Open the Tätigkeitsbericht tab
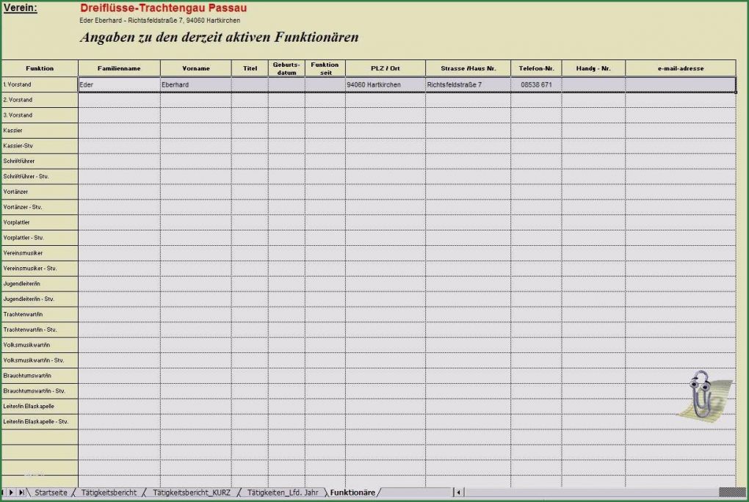749x502 pixels. 111,492
